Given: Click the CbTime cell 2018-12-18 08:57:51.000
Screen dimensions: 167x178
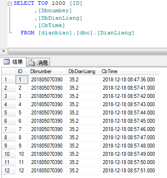Looking at the screenshot, I should click(x=129, y=171).
